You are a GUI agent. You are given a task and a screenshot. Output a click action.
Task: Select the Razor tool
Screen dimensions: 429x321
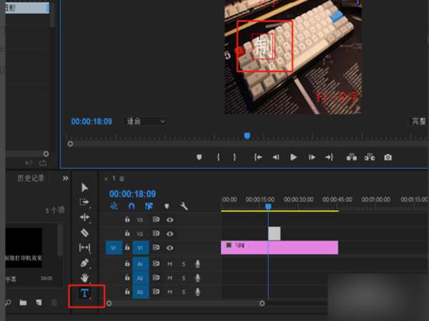(x=84, y=233)
